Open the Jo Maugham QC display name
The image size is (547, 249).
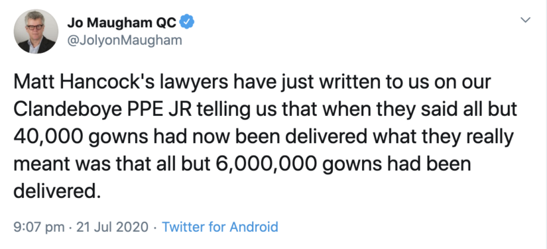[x=122, y=23]
